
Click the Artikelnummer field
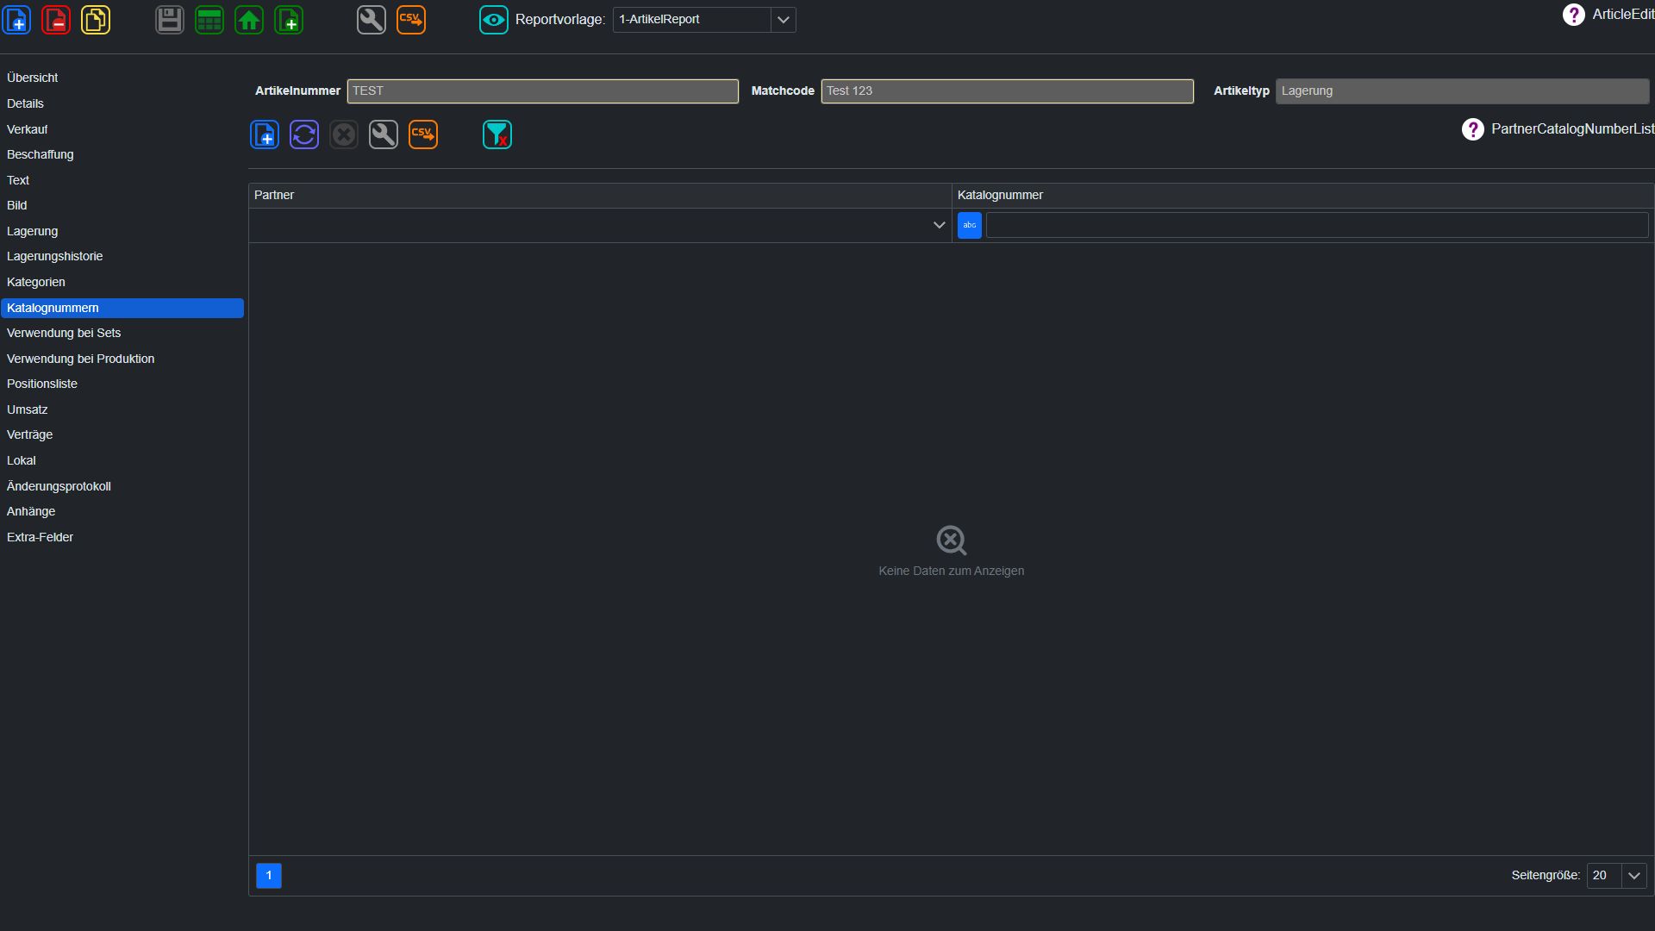(x=543, y=91)
